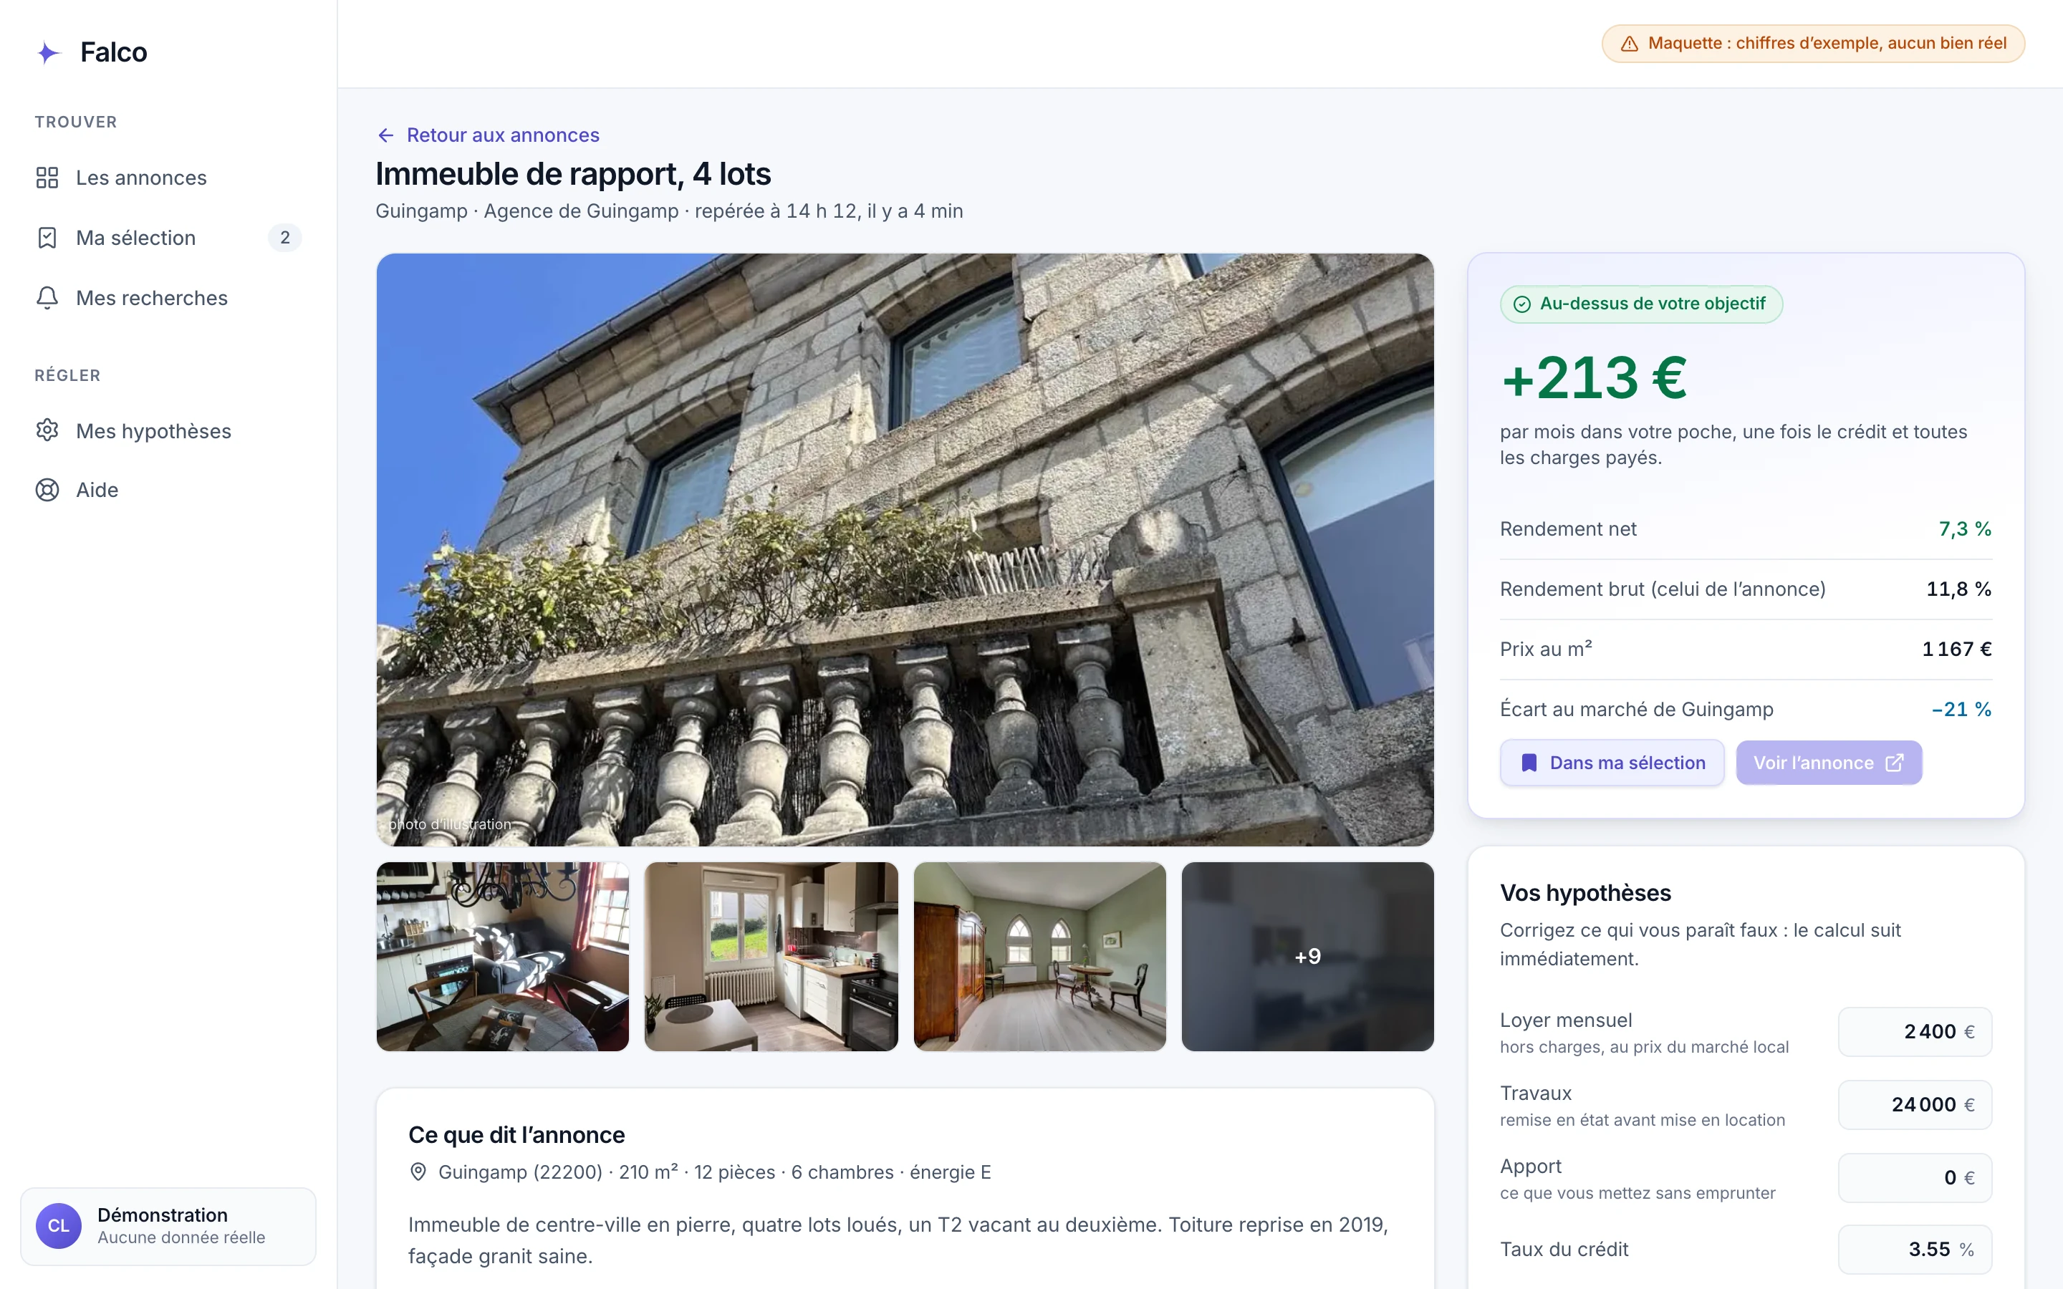Toggle the Dans ma sélection bookmark button

(1612, 763)
